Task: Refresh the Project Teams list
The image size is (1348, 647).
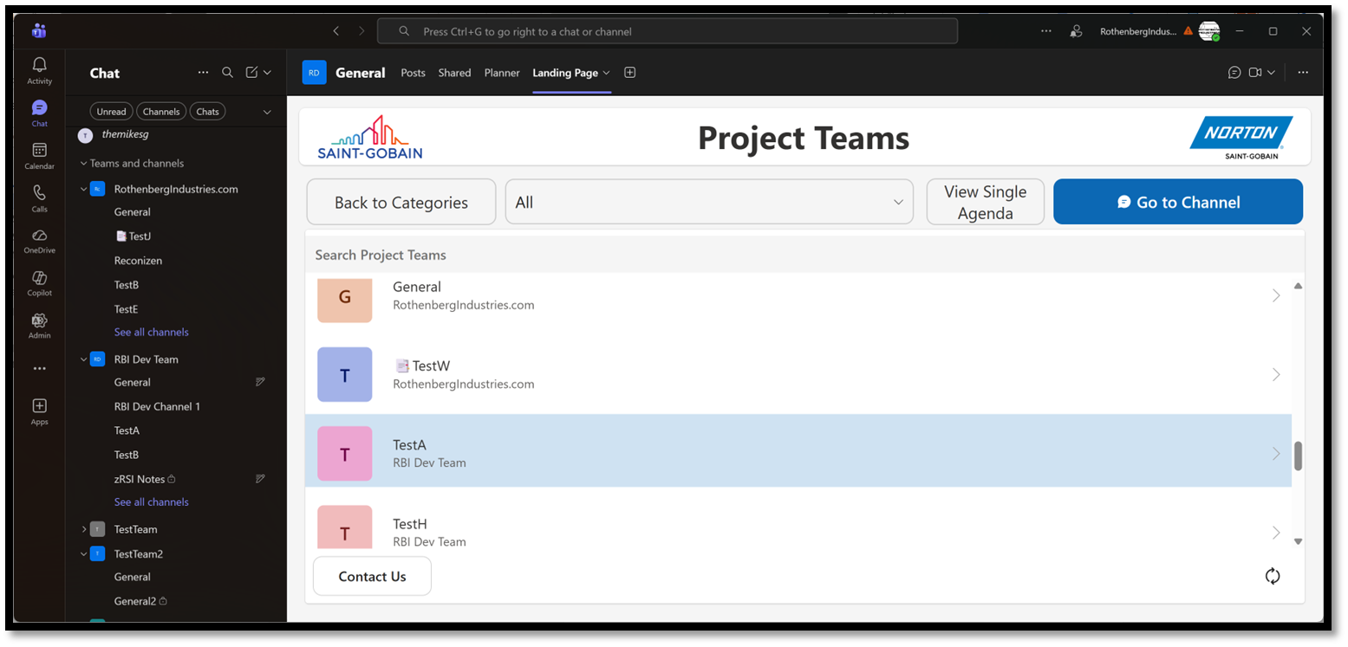Action: coord(1272,576)
